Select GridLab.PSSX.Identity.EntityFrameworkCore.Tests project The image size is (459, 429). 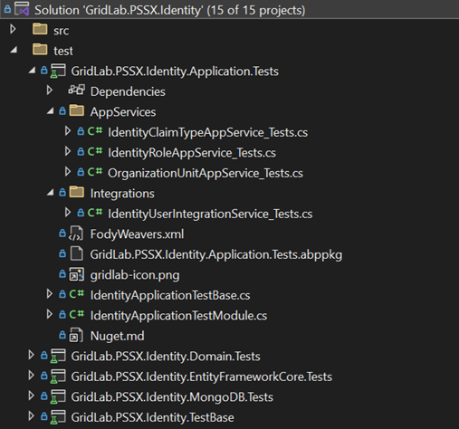(x=201, y=377)
